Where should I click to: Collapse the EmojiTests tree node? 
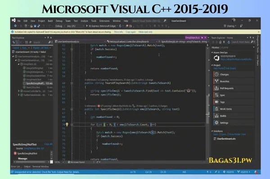[x=19, y=64]
